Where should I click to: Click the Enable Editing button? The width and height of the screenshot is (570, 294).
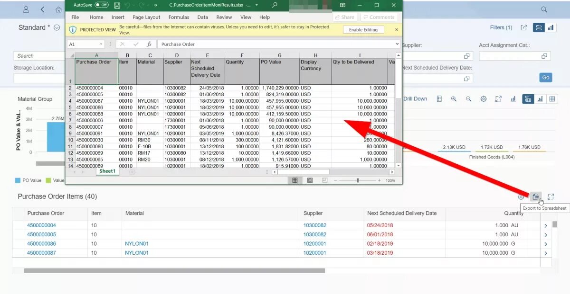point(363,29)
